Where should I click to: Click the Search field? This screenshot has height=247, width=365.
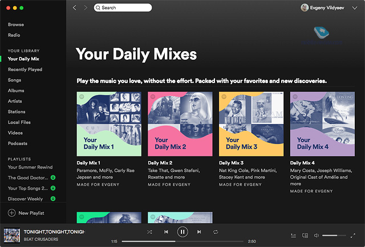(123, 7)
